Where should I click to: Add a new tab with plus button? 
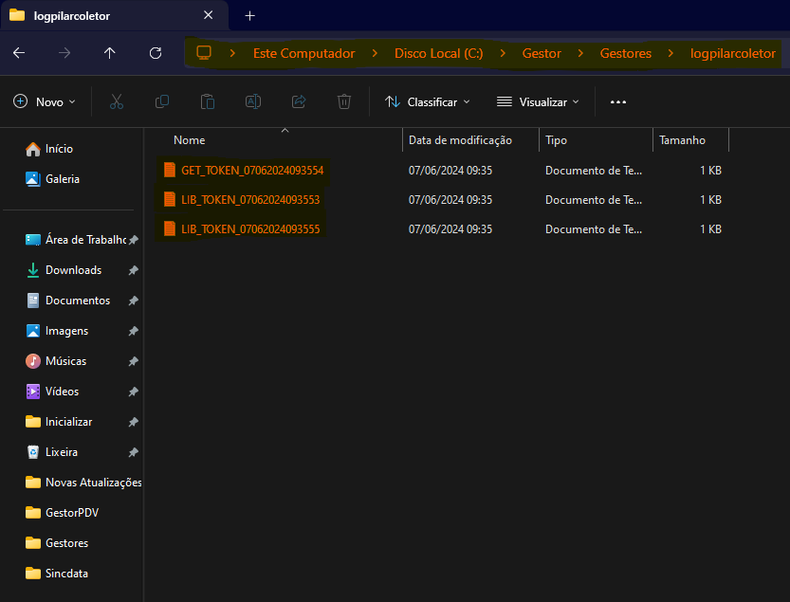click(x=250, y=15)
